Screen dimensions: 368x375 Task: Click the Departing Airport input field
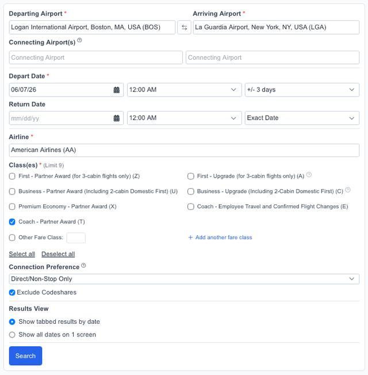click(x=92, y=27)
